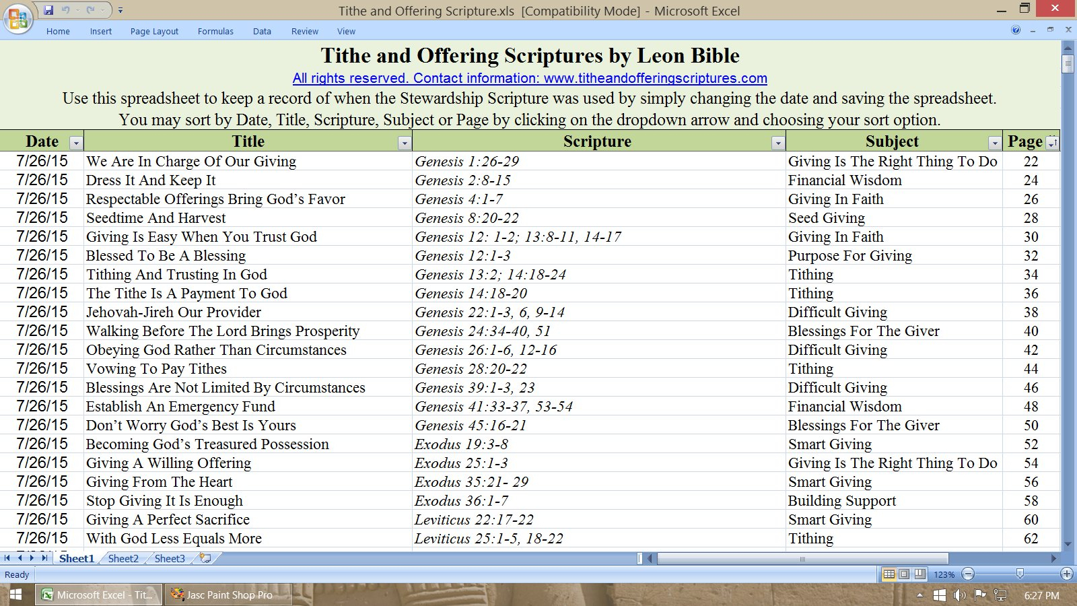Save the workbook via Quick Access toolbar
This screenshot has height=606, width=1077.
[x=48, y=10]
